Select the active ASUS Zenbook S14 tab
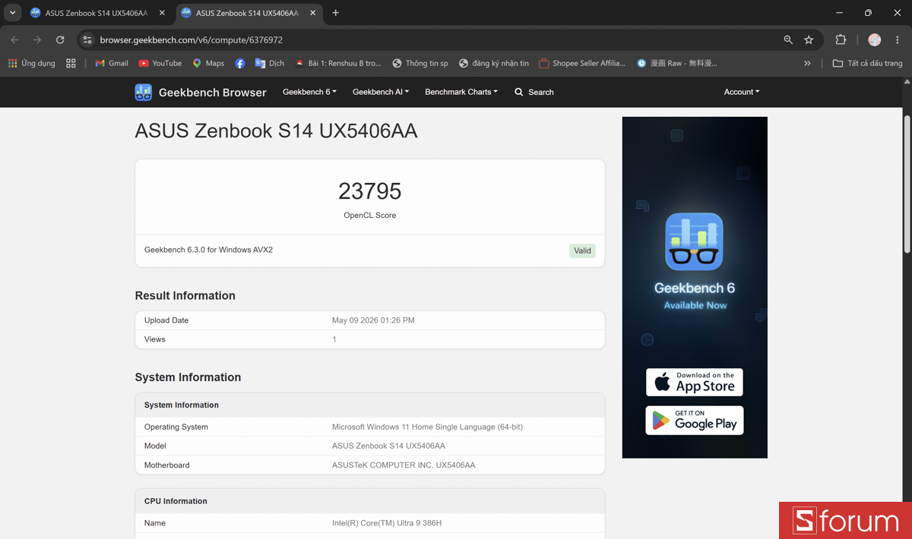Viewport: 912px width, 539px height. [x=248, y=13]
